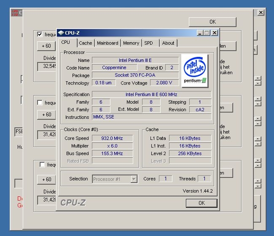The width and height of the screenshot is (274, 236).
Task: Click the Ext. Model value field
Action: tap(151, 110)
